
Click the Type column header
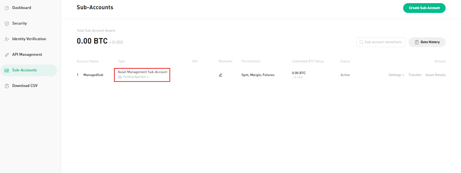121,61
